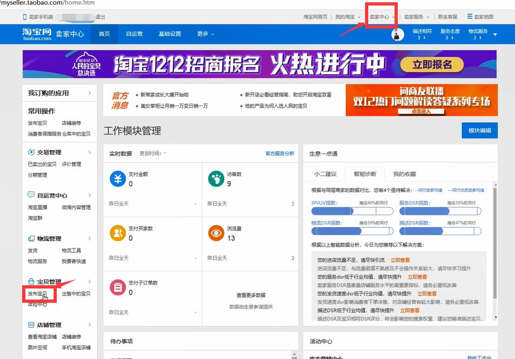Click the yen payment amount icon
The width and height of the screenshot is (515, 359).
[118, 178]
